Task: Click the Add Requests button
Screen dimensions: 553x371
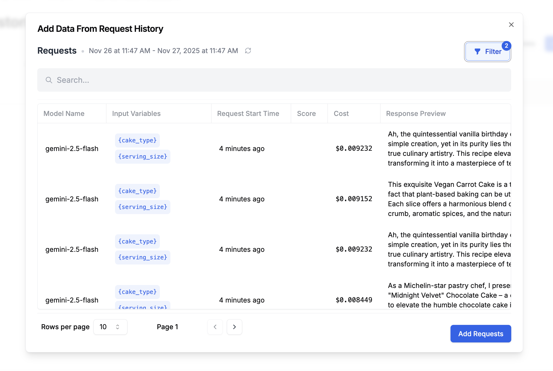Action: [481, 334]
